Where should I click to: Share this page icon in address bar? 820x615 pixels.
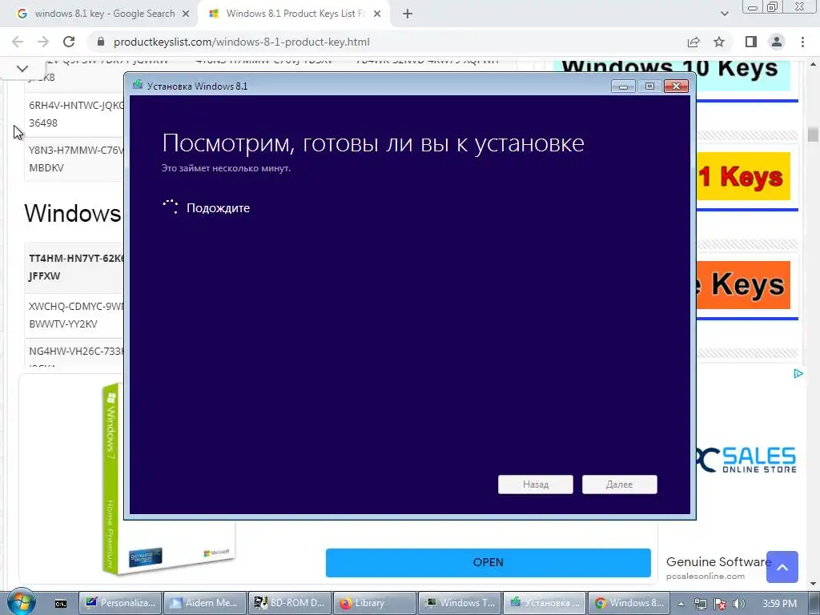pos(693,42)
